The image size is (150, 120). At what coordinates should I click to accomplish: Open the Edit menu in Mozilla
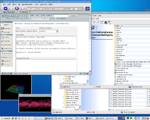[x=9, y=4]
